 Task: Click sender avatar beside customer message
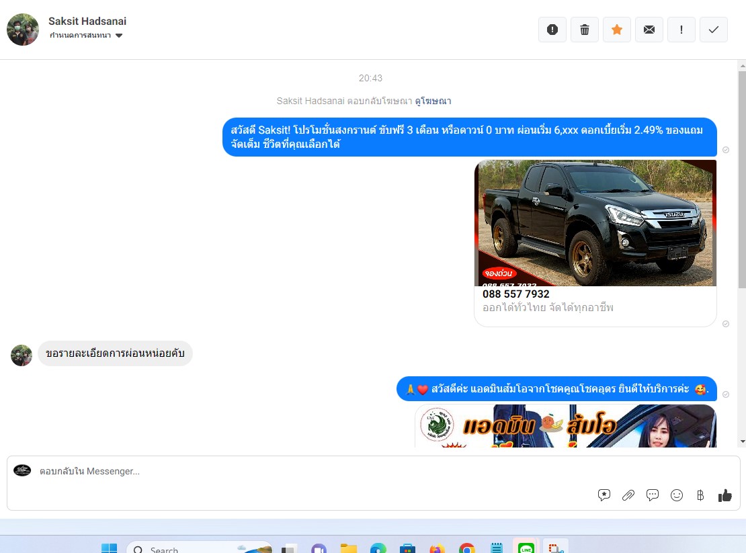[x=22, y=355]
